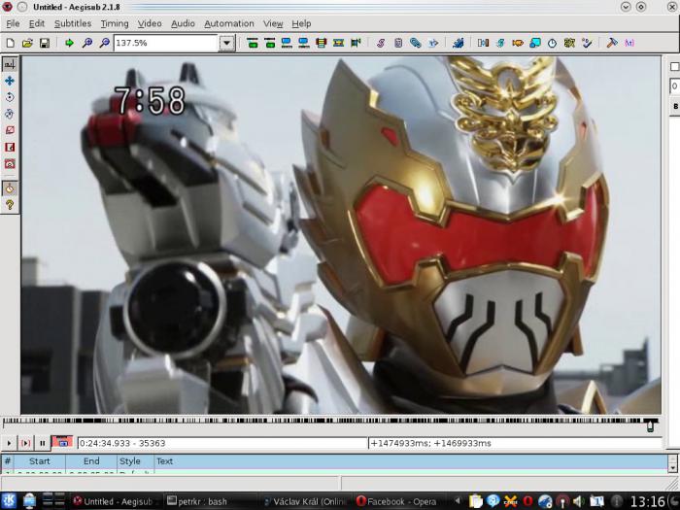Select the vector clip tool
680x510 pixels.
[10, 163]
